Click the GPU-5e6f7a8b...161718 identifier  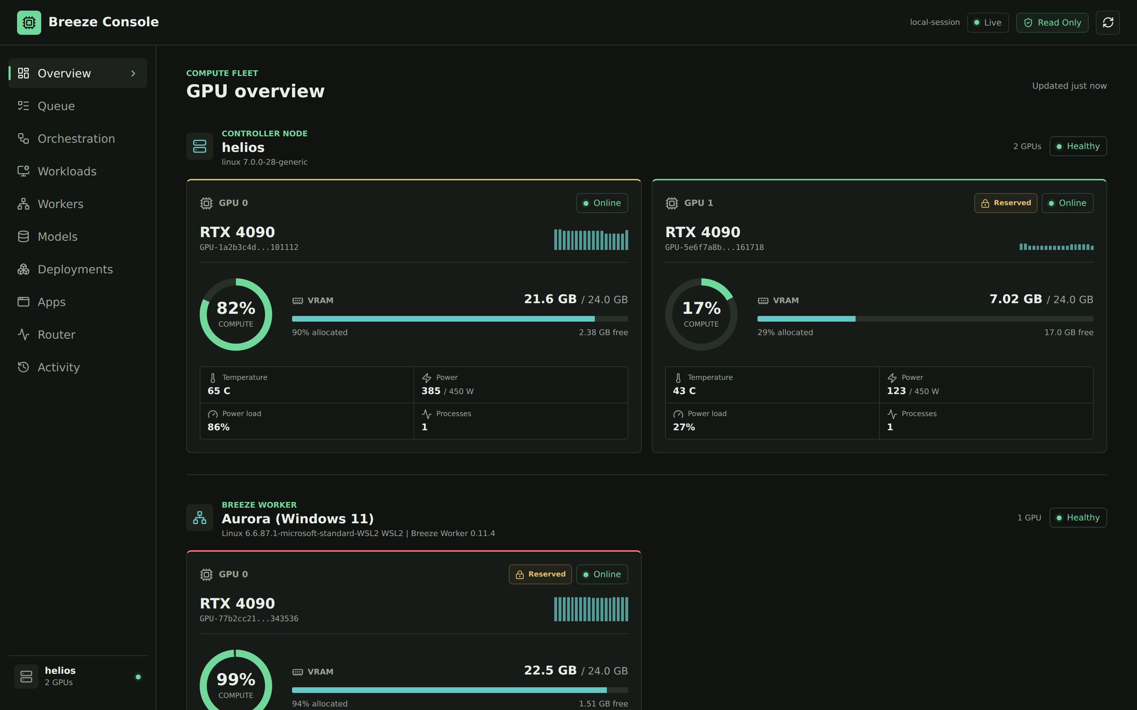[714, 247]
